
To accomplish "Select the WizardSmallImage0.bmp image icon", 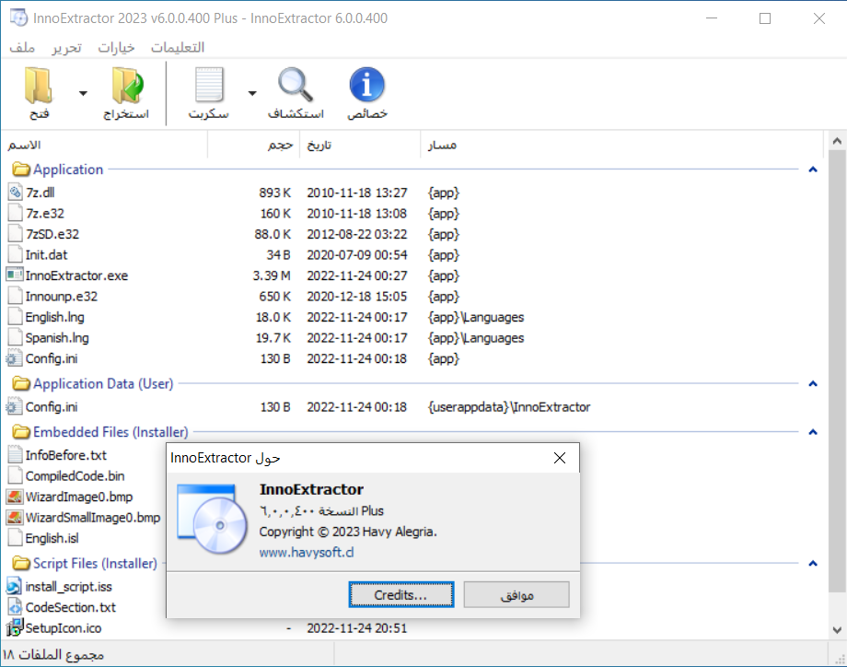I will pyautogui.click(x=15, y=517).
